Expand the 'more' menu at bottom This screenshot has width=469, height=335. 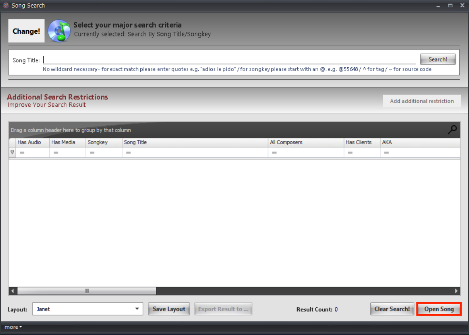[13, 327]
